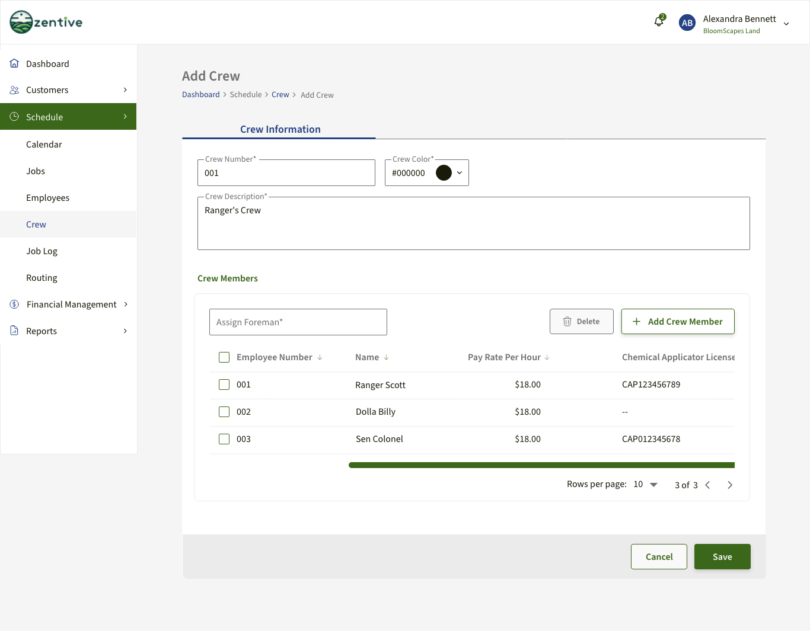Viewport: 810px width, 631px height.
Task: Expand the user account menu chevron
Action: click(x=786, y=24)
